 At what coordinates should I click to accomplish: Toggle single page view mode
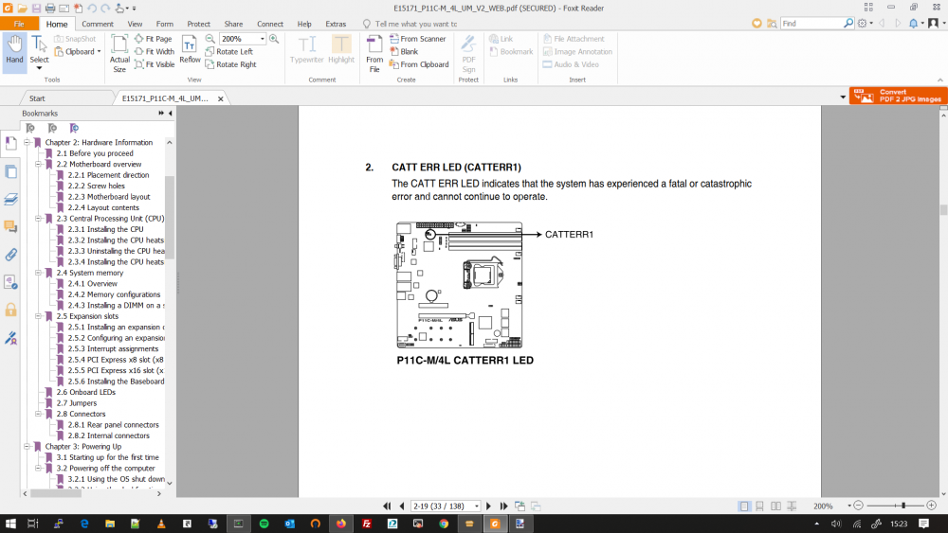click(x=744, y=506)
